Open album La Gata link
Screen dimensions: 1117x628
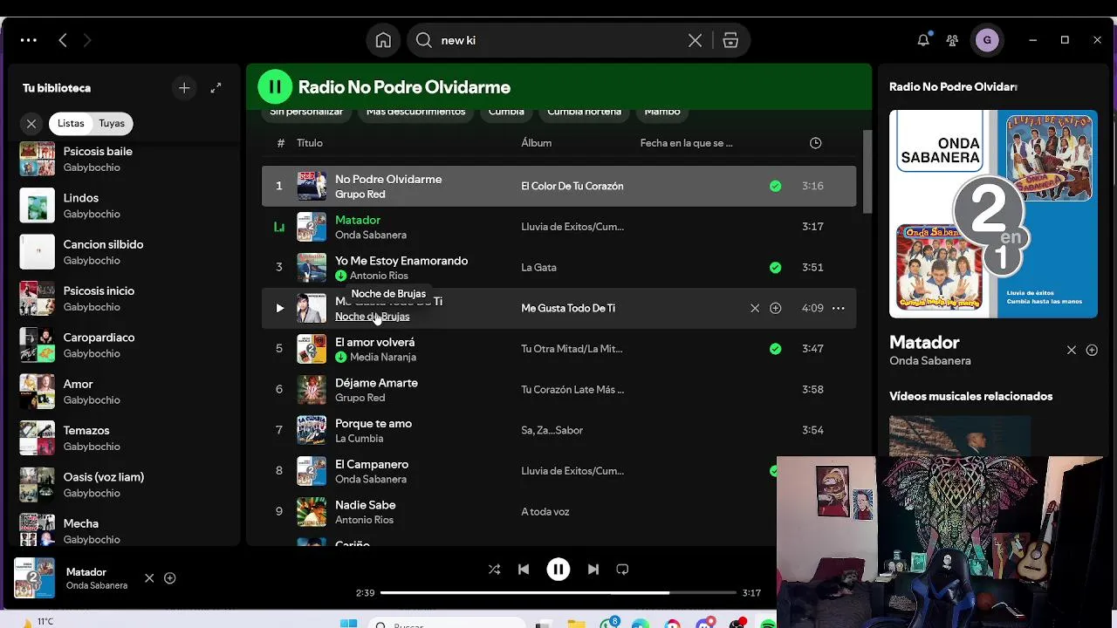(x=538, y=267)
